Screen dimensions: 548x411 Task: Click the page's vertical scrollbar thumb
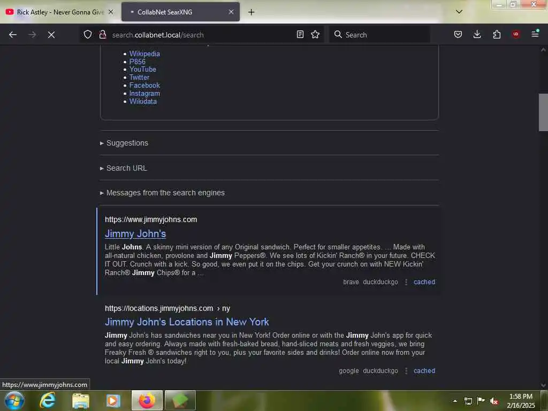543,112
